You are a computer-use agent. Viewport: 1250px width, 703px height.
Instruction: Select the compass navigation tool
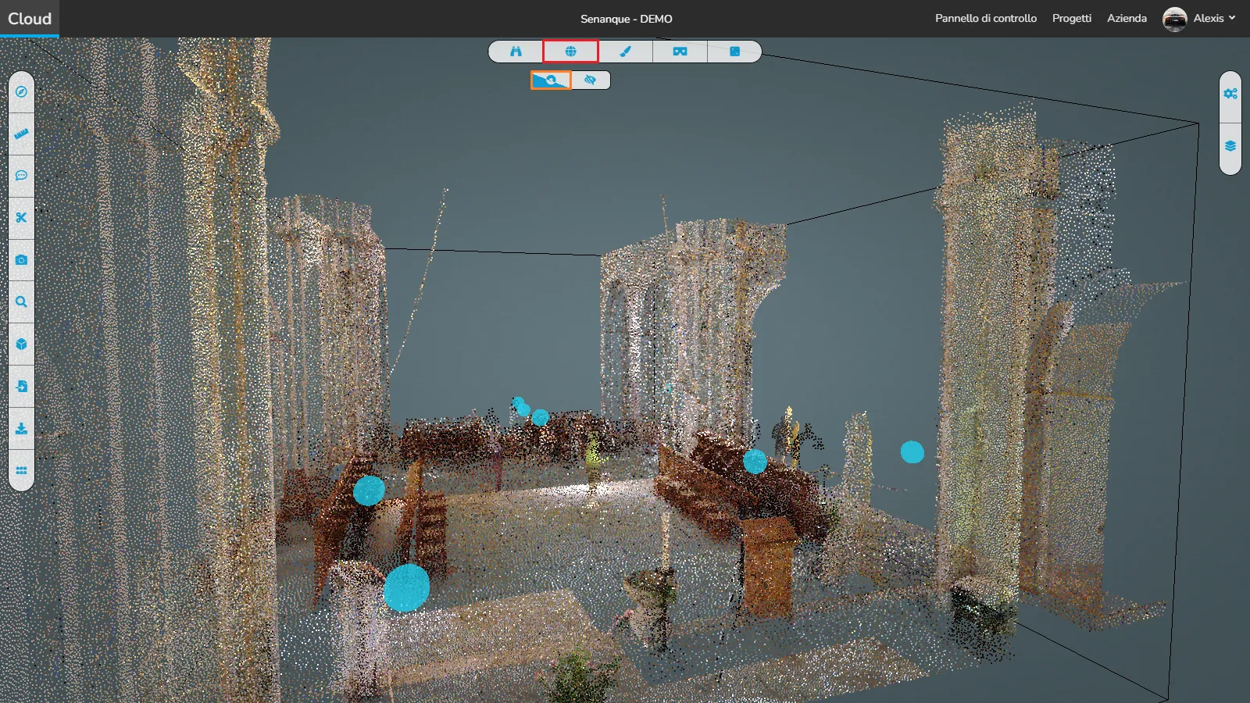[21, 91]
